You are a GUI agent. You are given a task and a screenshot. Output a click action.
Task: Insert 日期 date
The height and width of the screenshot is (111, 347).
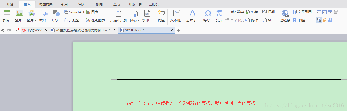click(269, 12)
